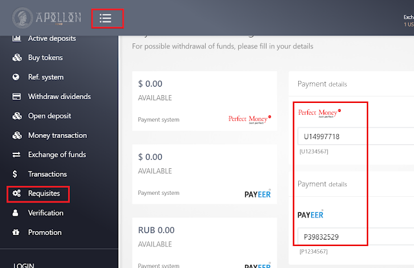
Task: Click the Requisites gears icon
Action: point(16,193)
